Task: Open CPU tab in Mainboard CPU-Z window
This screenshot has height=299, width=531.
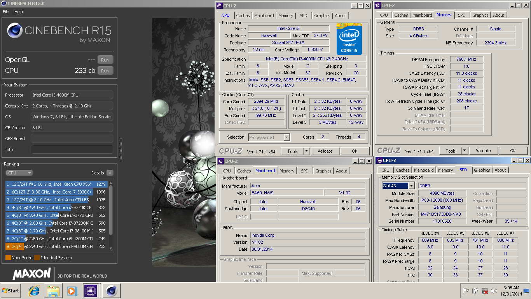Action: [x=227, y=171]
